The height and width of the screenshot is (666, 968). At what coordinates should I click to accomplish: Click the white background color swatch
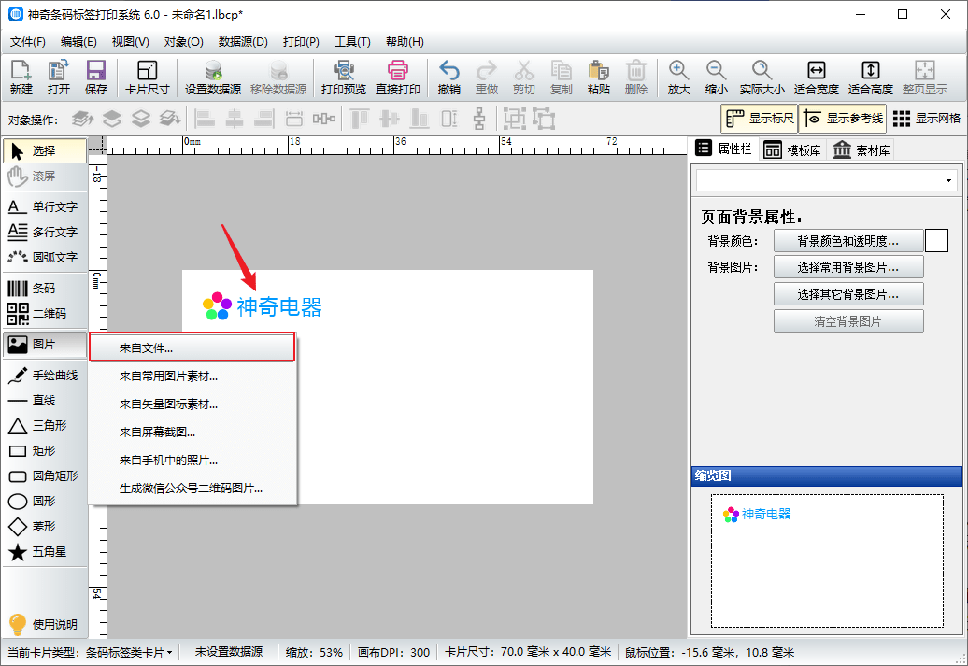pyautogui.click(x=936, y=241)
